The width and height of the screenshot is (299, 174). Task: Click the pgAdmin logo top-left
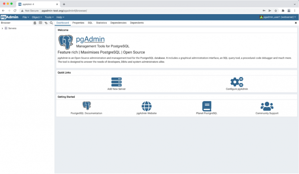pos(9,17)
